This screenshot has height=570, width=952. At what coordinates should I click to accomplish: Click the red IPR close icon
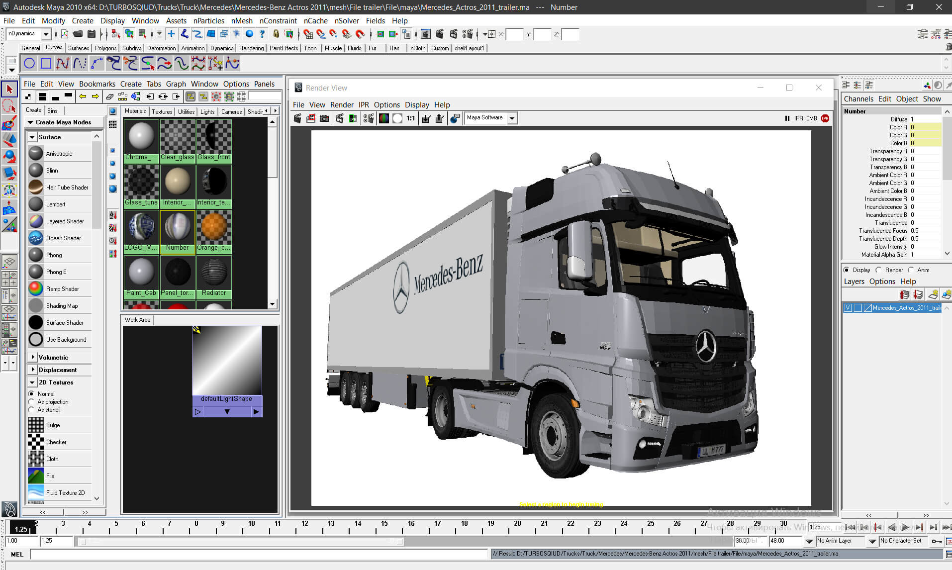(x=826, y=118)
